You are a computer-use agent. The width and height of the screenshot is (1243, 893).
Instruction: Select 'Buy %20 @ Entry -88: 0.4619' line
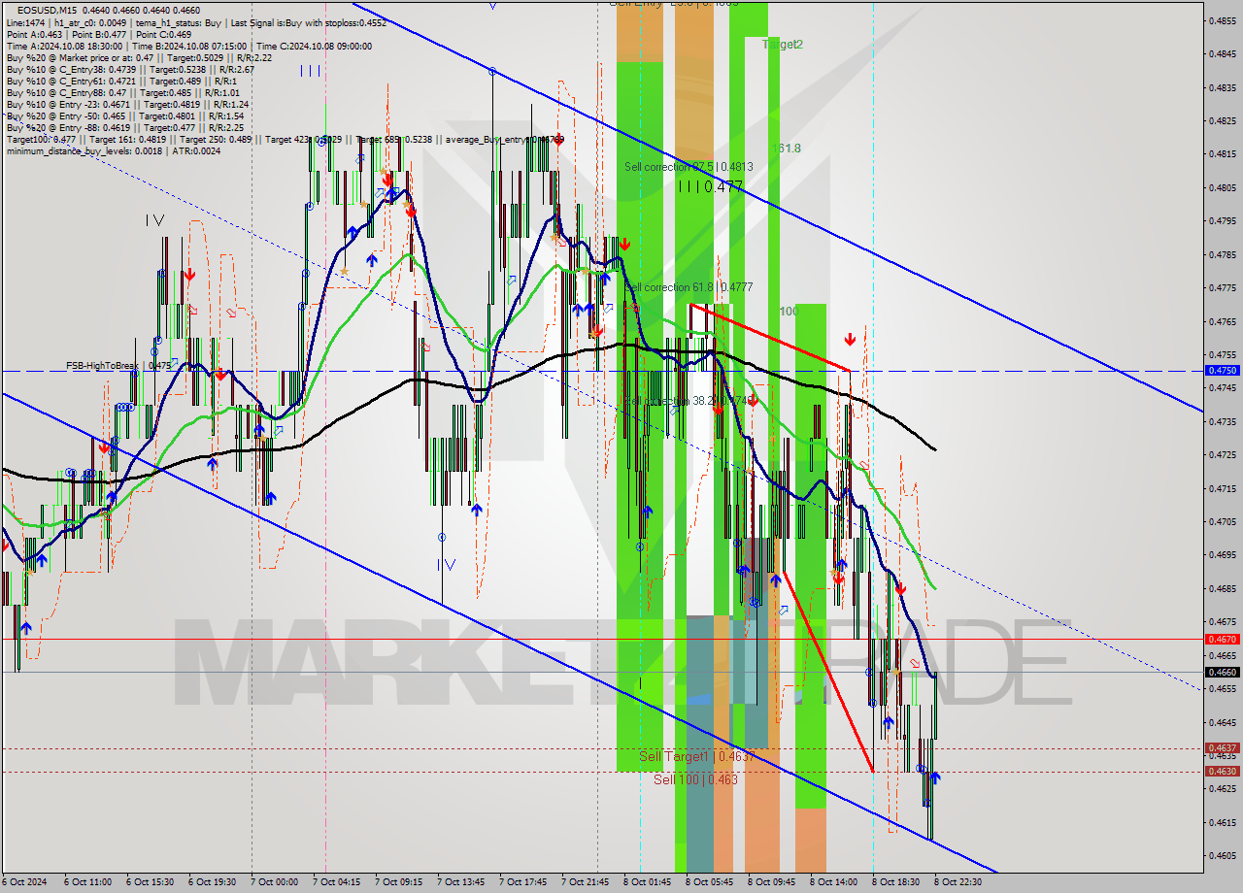124,127
